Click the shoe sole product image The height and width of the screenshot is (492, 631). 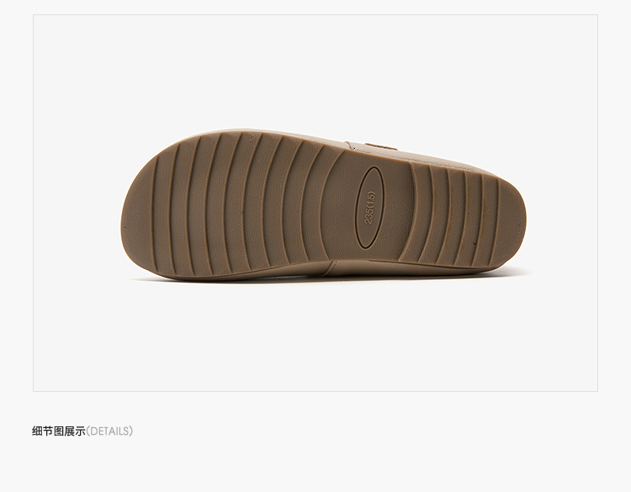click(x=323, y=205)
